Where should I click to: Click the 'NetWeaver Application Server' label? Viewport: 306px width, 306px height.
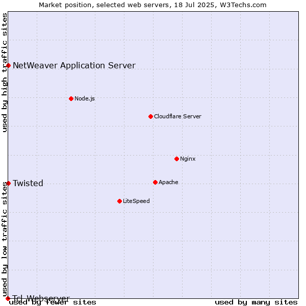(74, 66)
